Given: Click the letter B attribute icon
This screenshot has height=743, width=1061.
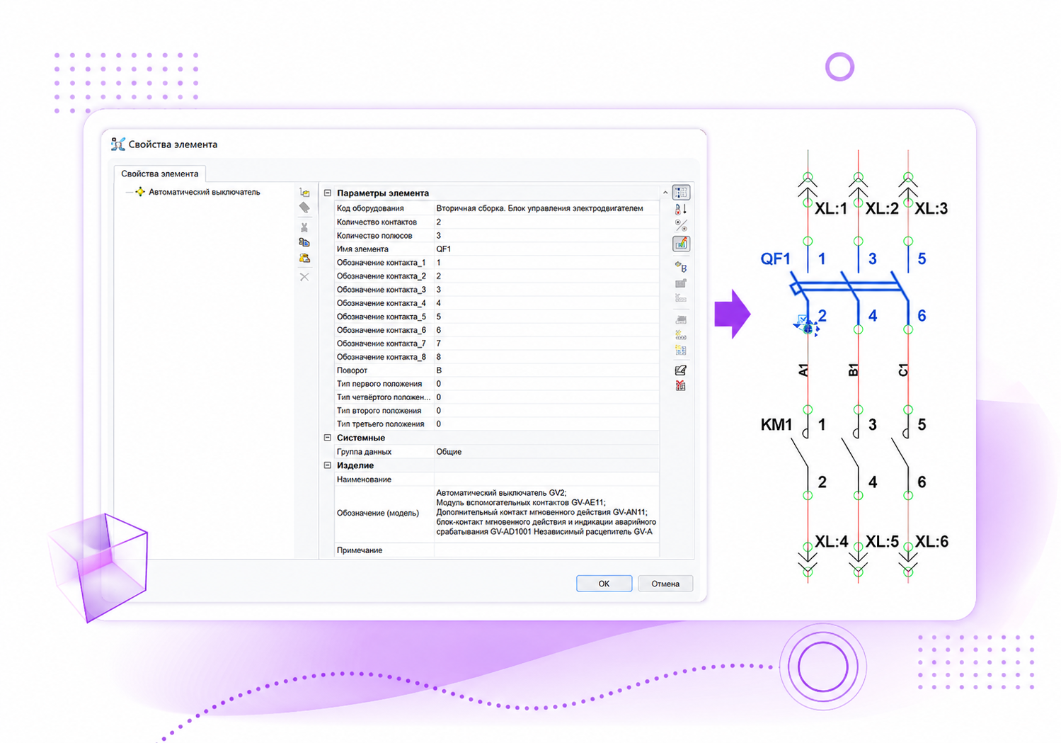Looking at the screenshot, I should click(681, 267).
